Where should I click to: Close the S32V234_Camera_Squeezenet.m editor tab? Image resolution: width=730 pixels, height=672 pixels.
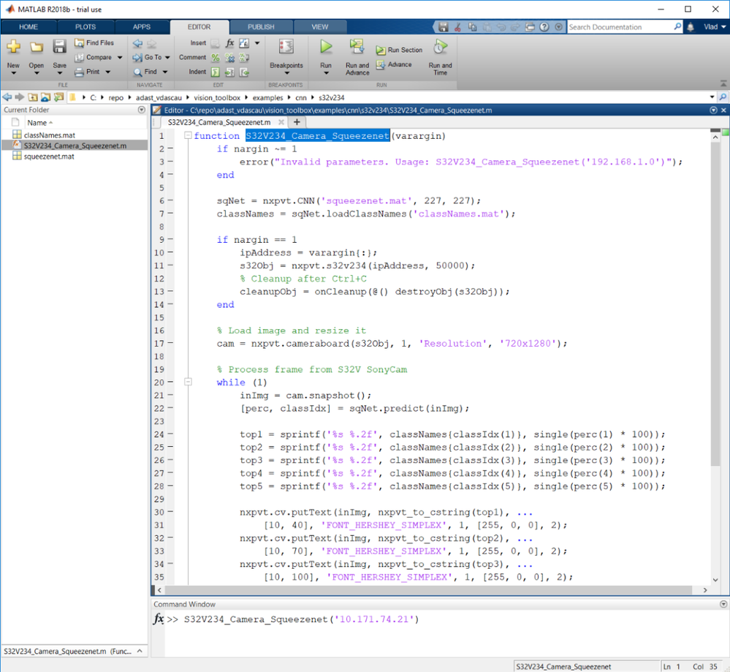click(281, 122)
